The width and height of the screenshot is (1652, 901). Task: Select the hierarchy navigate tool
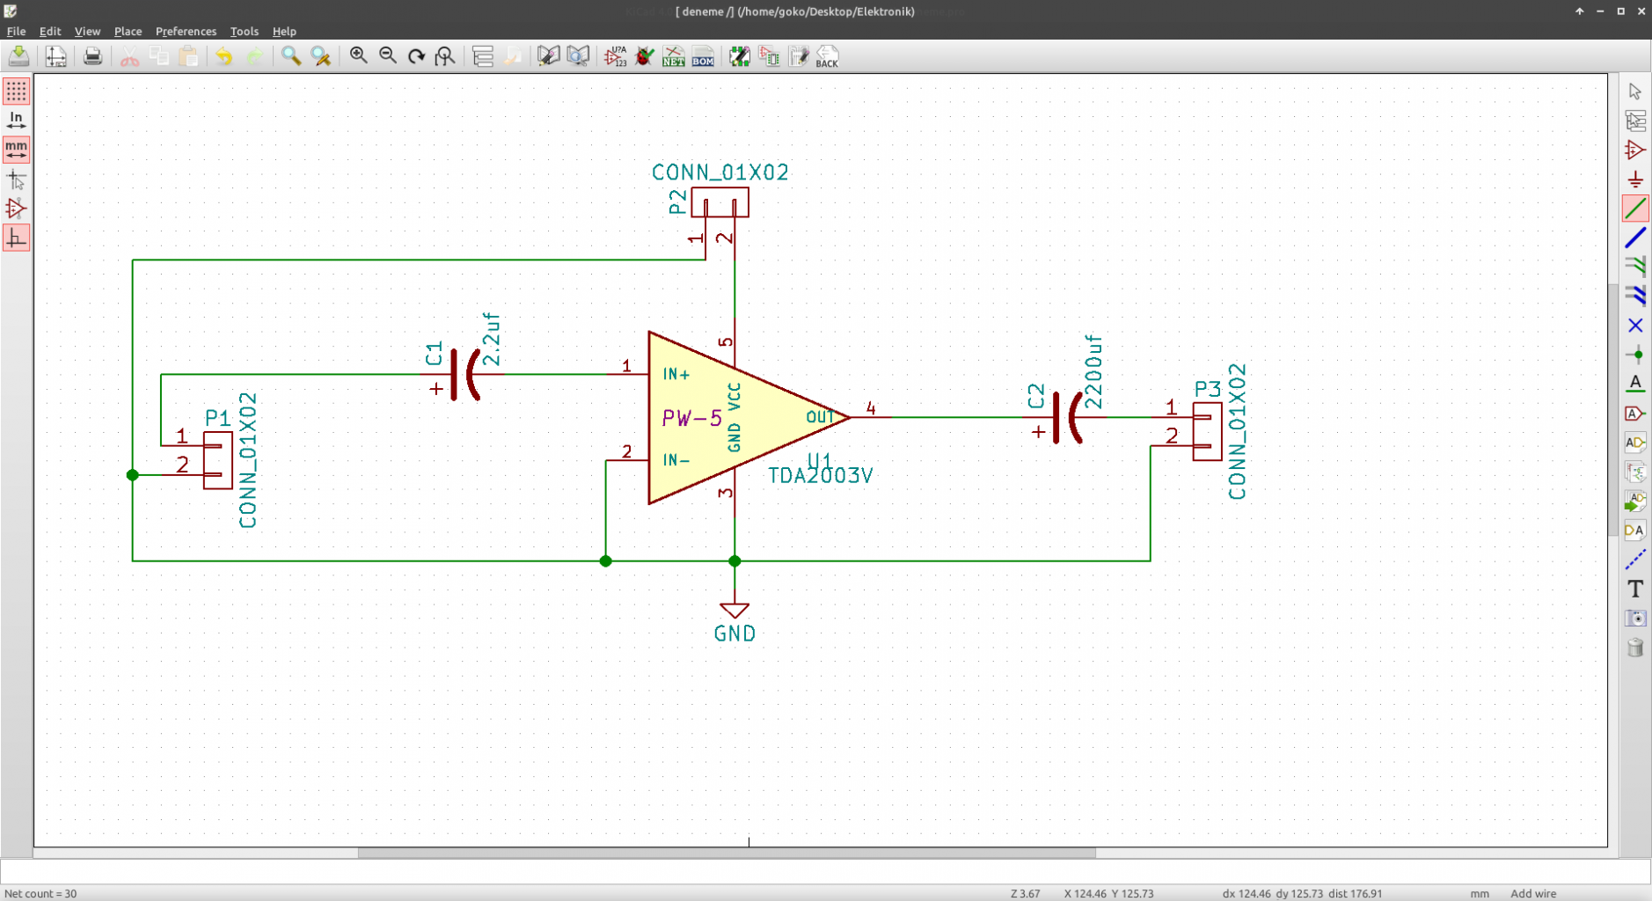1635,121
